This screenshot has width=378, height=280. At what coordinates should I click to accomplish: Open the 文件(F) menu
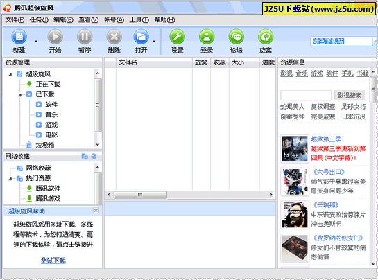[x=15, y=20]
